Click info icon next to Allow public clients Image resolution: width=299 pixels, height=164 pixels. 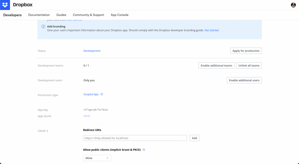pyautogui.click(x=144, y=150)
